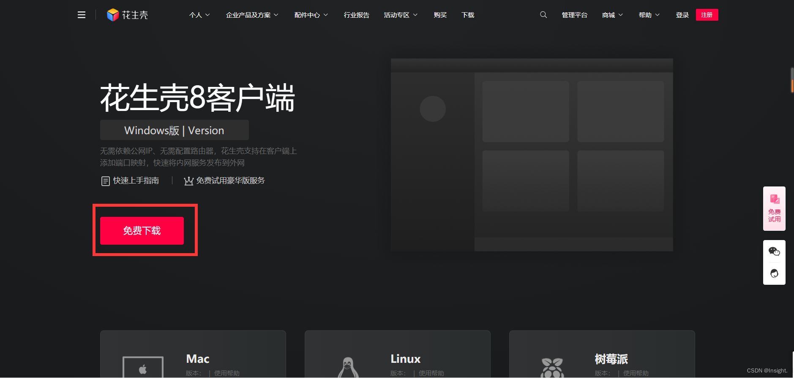Click the client preview image
Screen dimensions: 794x378
click(x=532, y=155)
